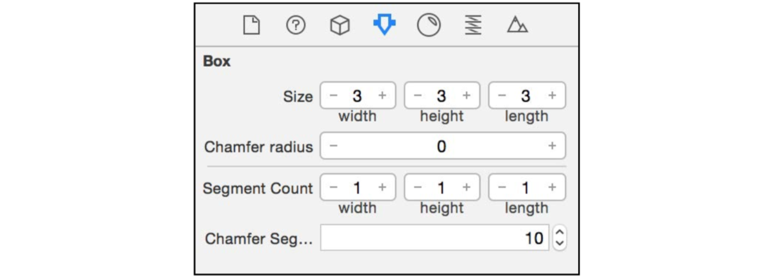Click the Size length value 3
The width and height of the screenshot is (761, 278).
526,96
